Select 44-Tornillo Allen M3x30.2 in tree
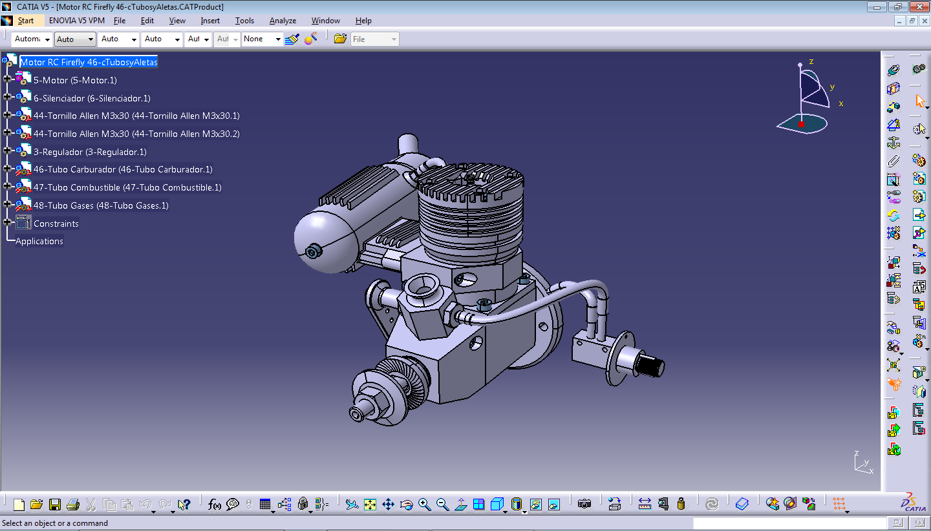 pyautogui.click(x=136, y=134)
